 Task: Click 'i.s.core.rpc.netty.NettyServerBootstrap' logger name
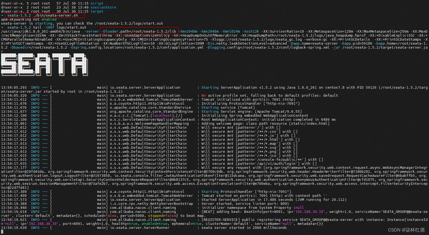[x=151, y=204]
